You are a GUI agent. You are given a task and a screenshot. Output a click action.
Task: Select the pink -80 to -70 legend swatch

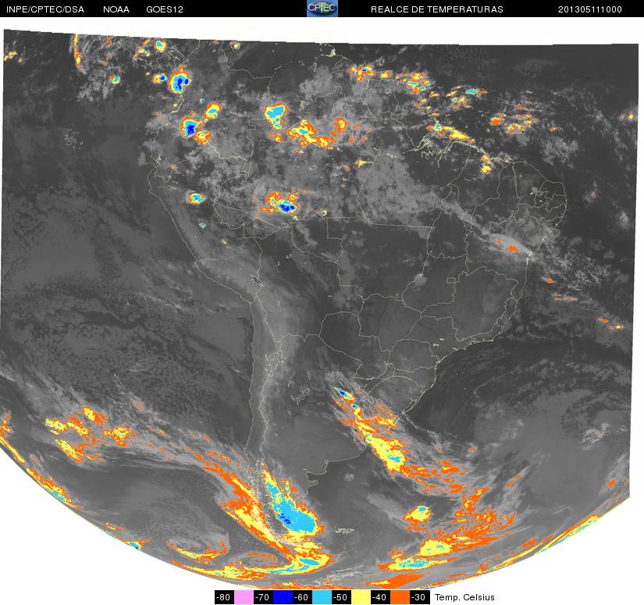(x=244, y=596)
